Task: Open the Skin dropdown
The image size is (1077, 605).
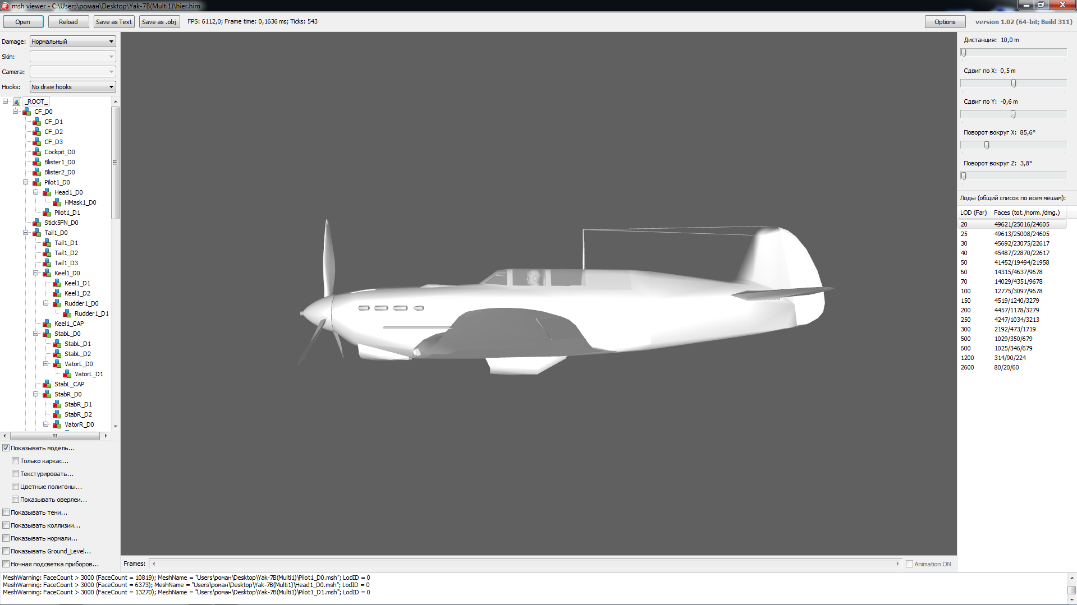Action: coord(73,57)
